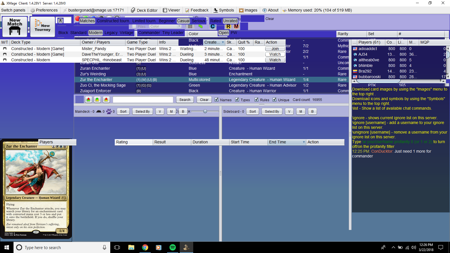Enable the Rules search checkbox
The image size is (450, 253).
(256, 100)
